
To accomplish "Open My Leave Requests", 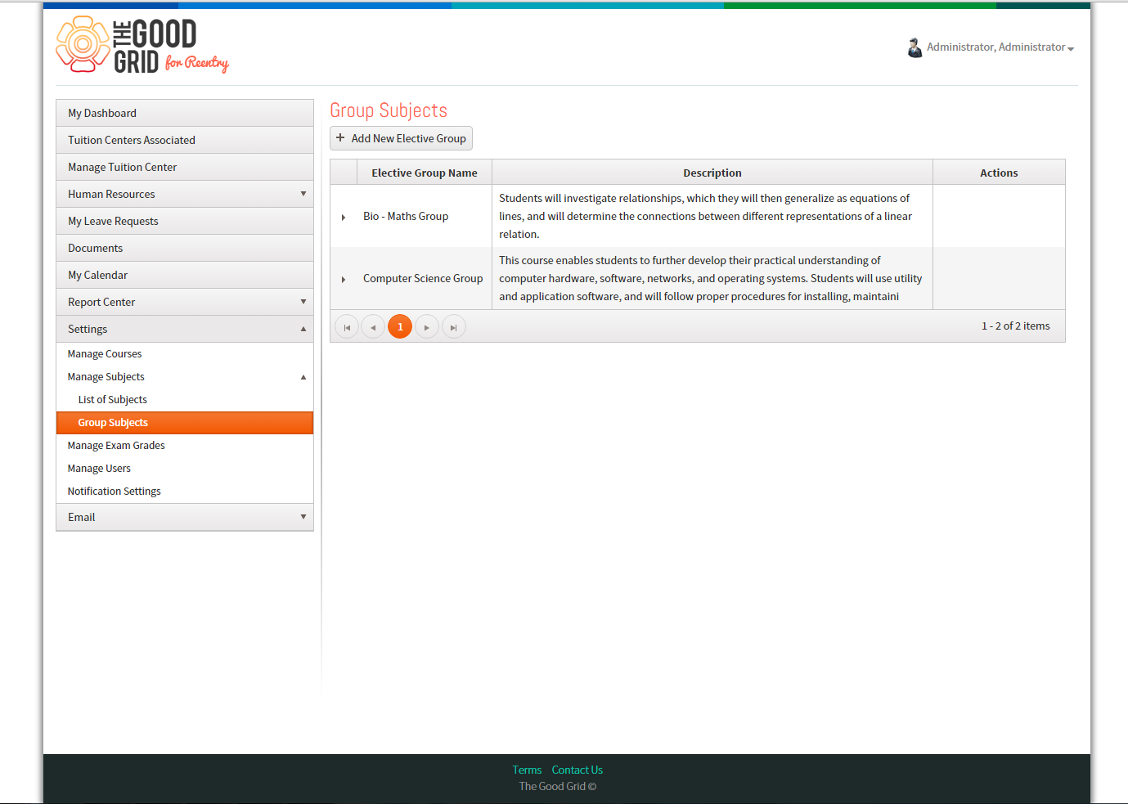I will 185,221.
